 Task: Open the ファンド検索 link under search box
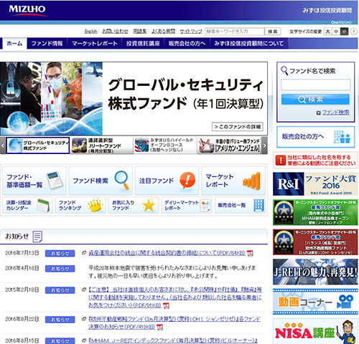(x=335, y=113)
